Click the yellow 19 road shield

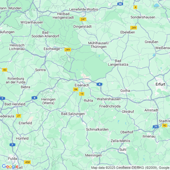(82, 94)
